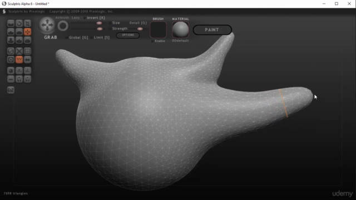Select the Scale tool
This screenshot has width=356, height=200.
[x=27, y=23]
